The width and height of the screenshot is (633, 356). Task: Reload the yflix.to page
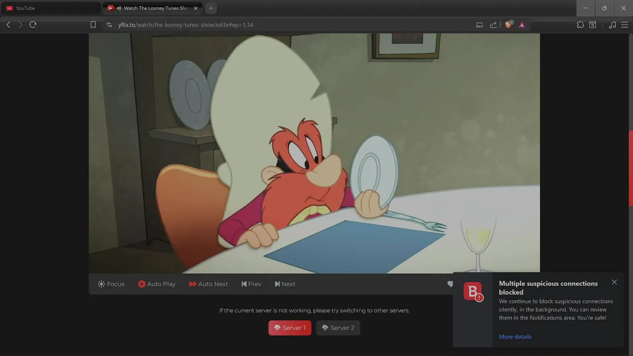(x=33, y=25)
